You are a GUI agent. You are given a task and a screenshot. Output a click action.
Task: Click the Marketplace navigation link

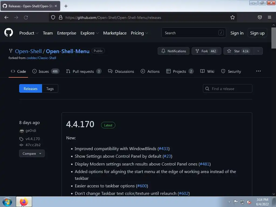115,33
